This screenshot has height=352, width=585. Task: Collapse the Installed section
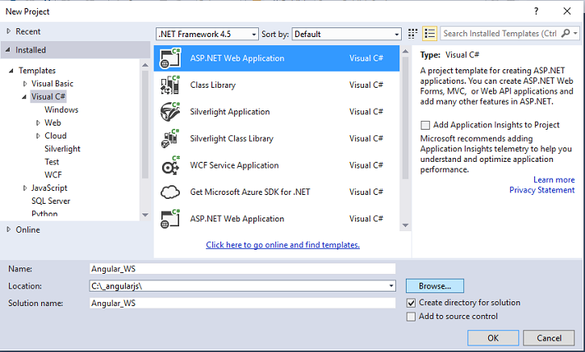click(x=8, y=50)
